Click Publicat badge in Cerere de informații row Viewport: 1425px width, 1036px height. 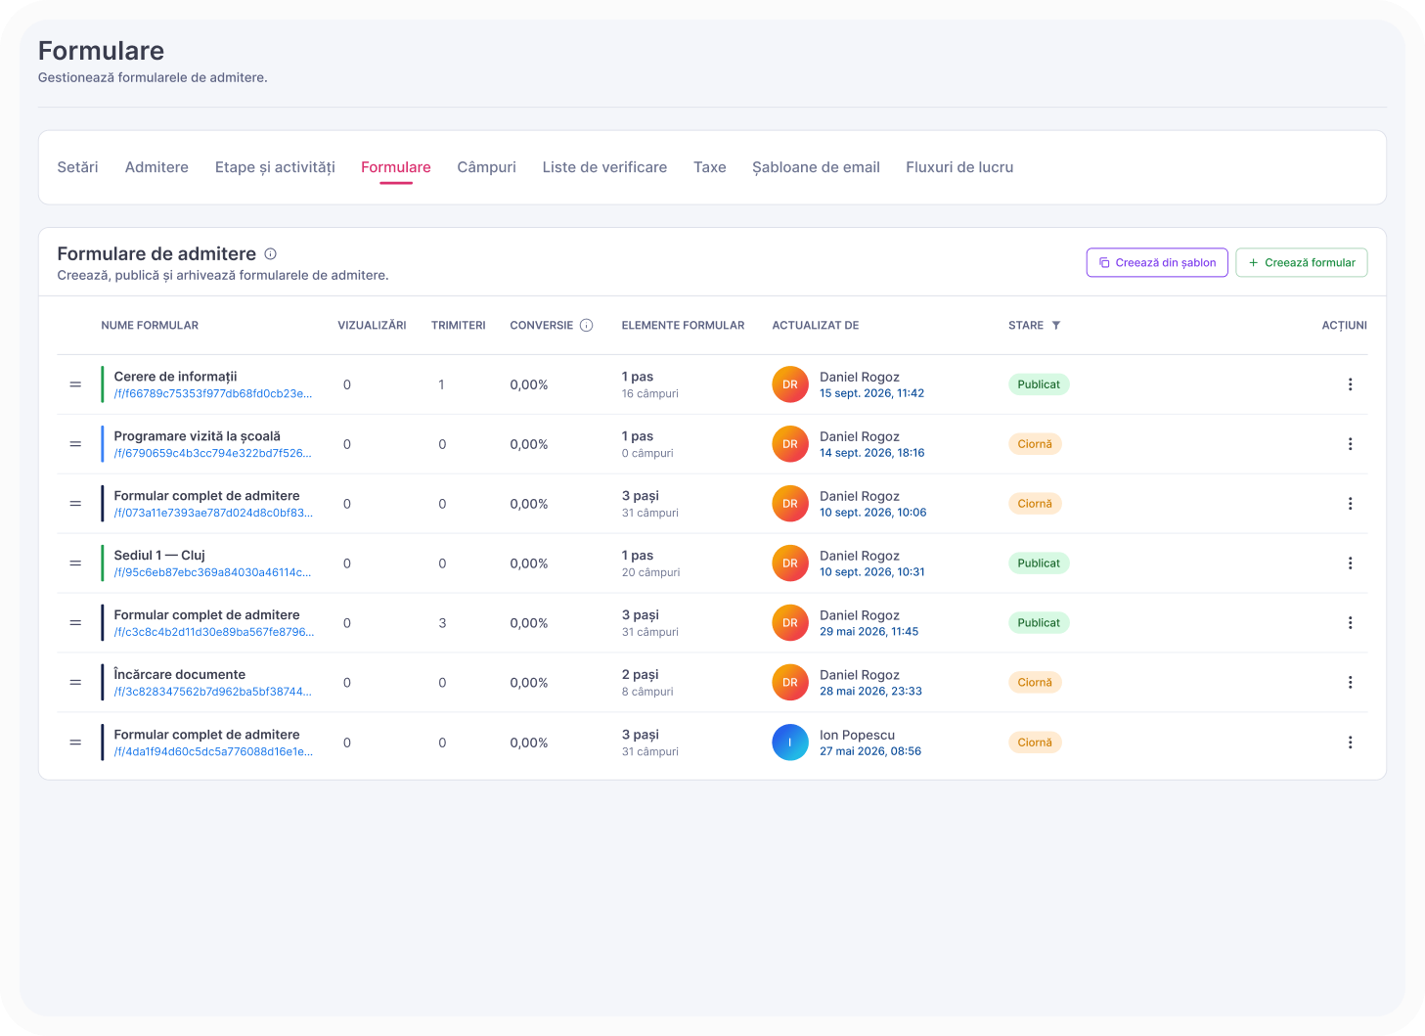click(1039, 384)
